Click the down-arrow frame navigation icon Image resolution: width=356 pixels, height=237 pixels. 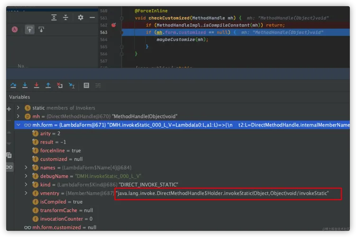(x=41, y=29)
